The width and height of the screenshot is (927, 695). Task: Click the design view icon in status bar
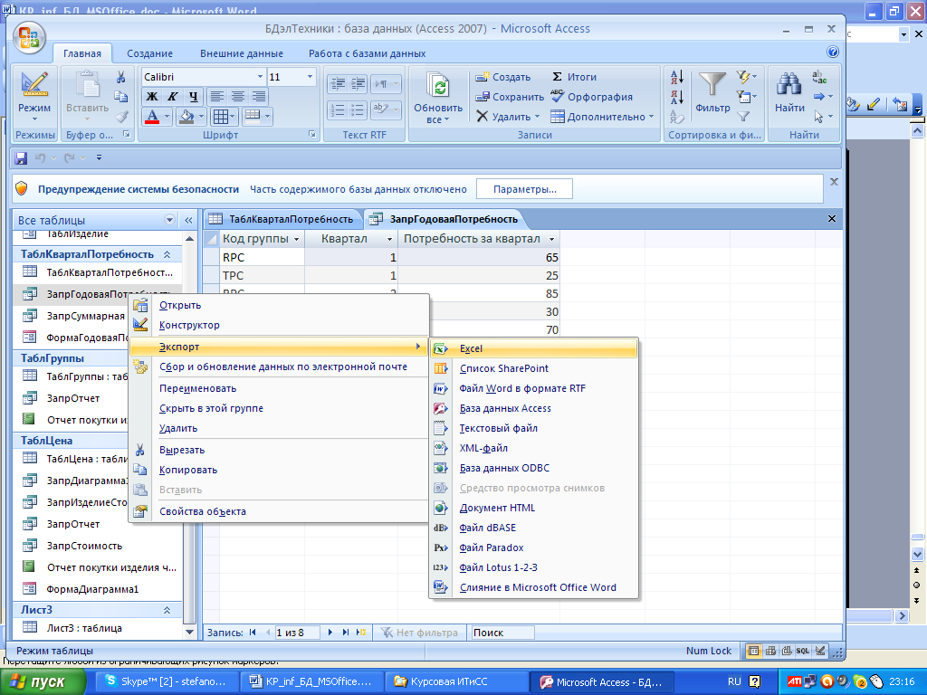820,651
